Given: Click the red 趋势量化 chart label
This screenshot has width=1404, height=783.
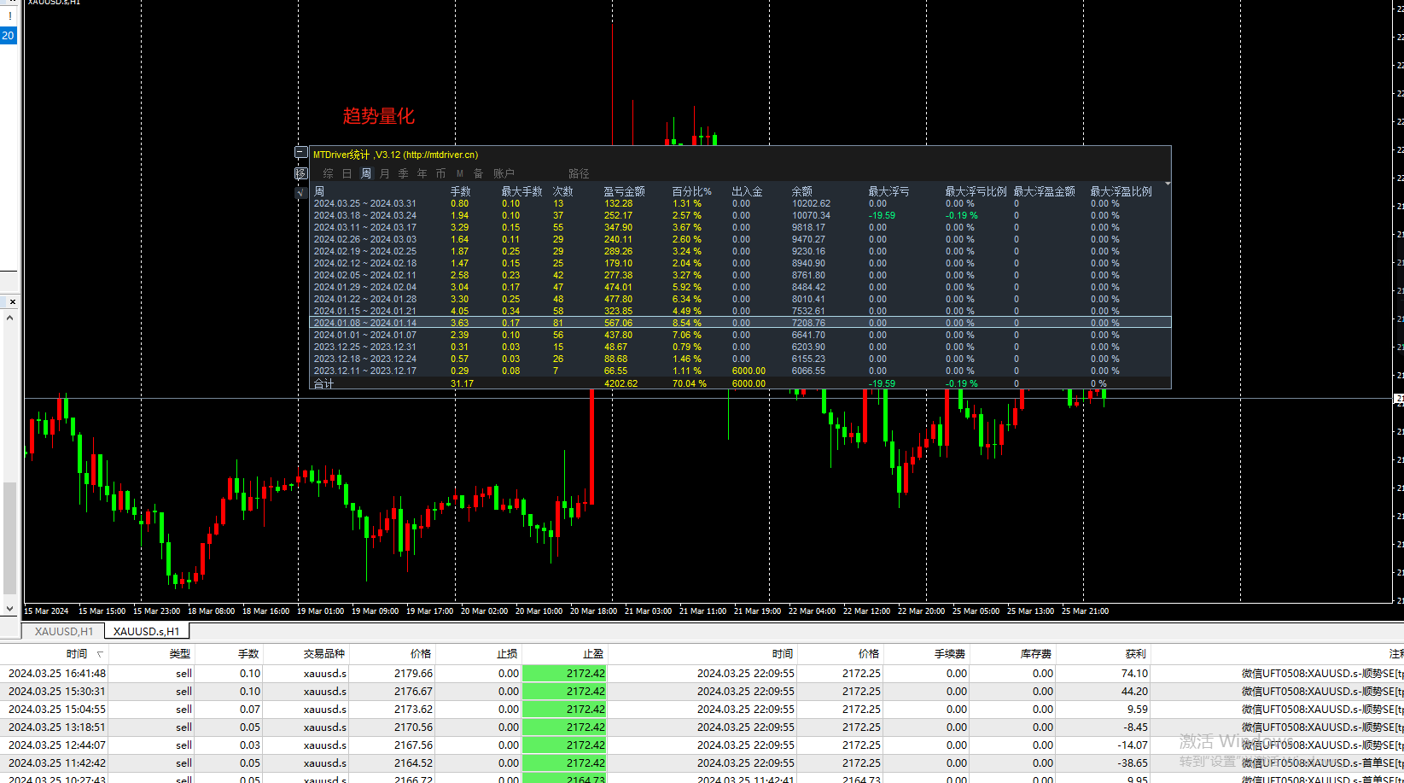Looking at the screenshot, I should (378, 116).
